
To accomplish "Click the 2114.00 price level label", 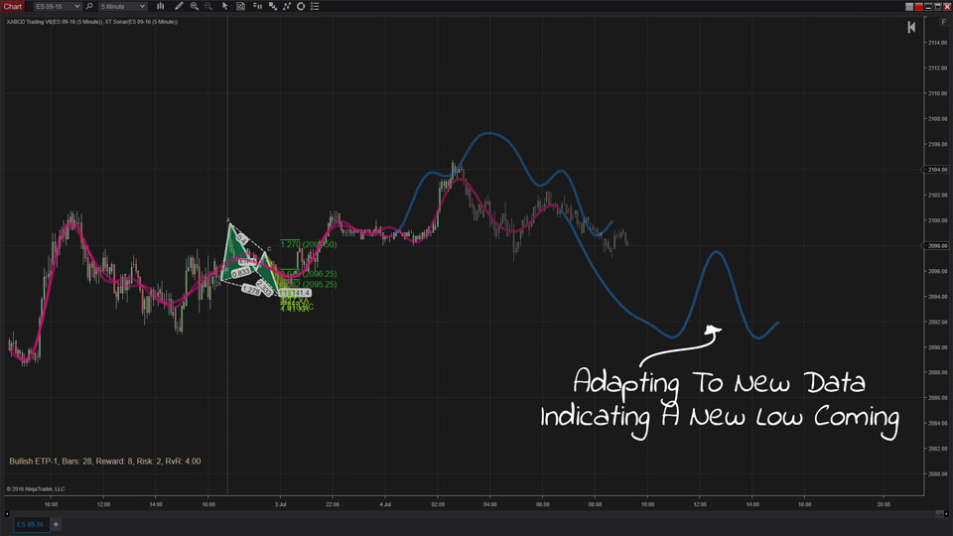I will coord(937,43).
